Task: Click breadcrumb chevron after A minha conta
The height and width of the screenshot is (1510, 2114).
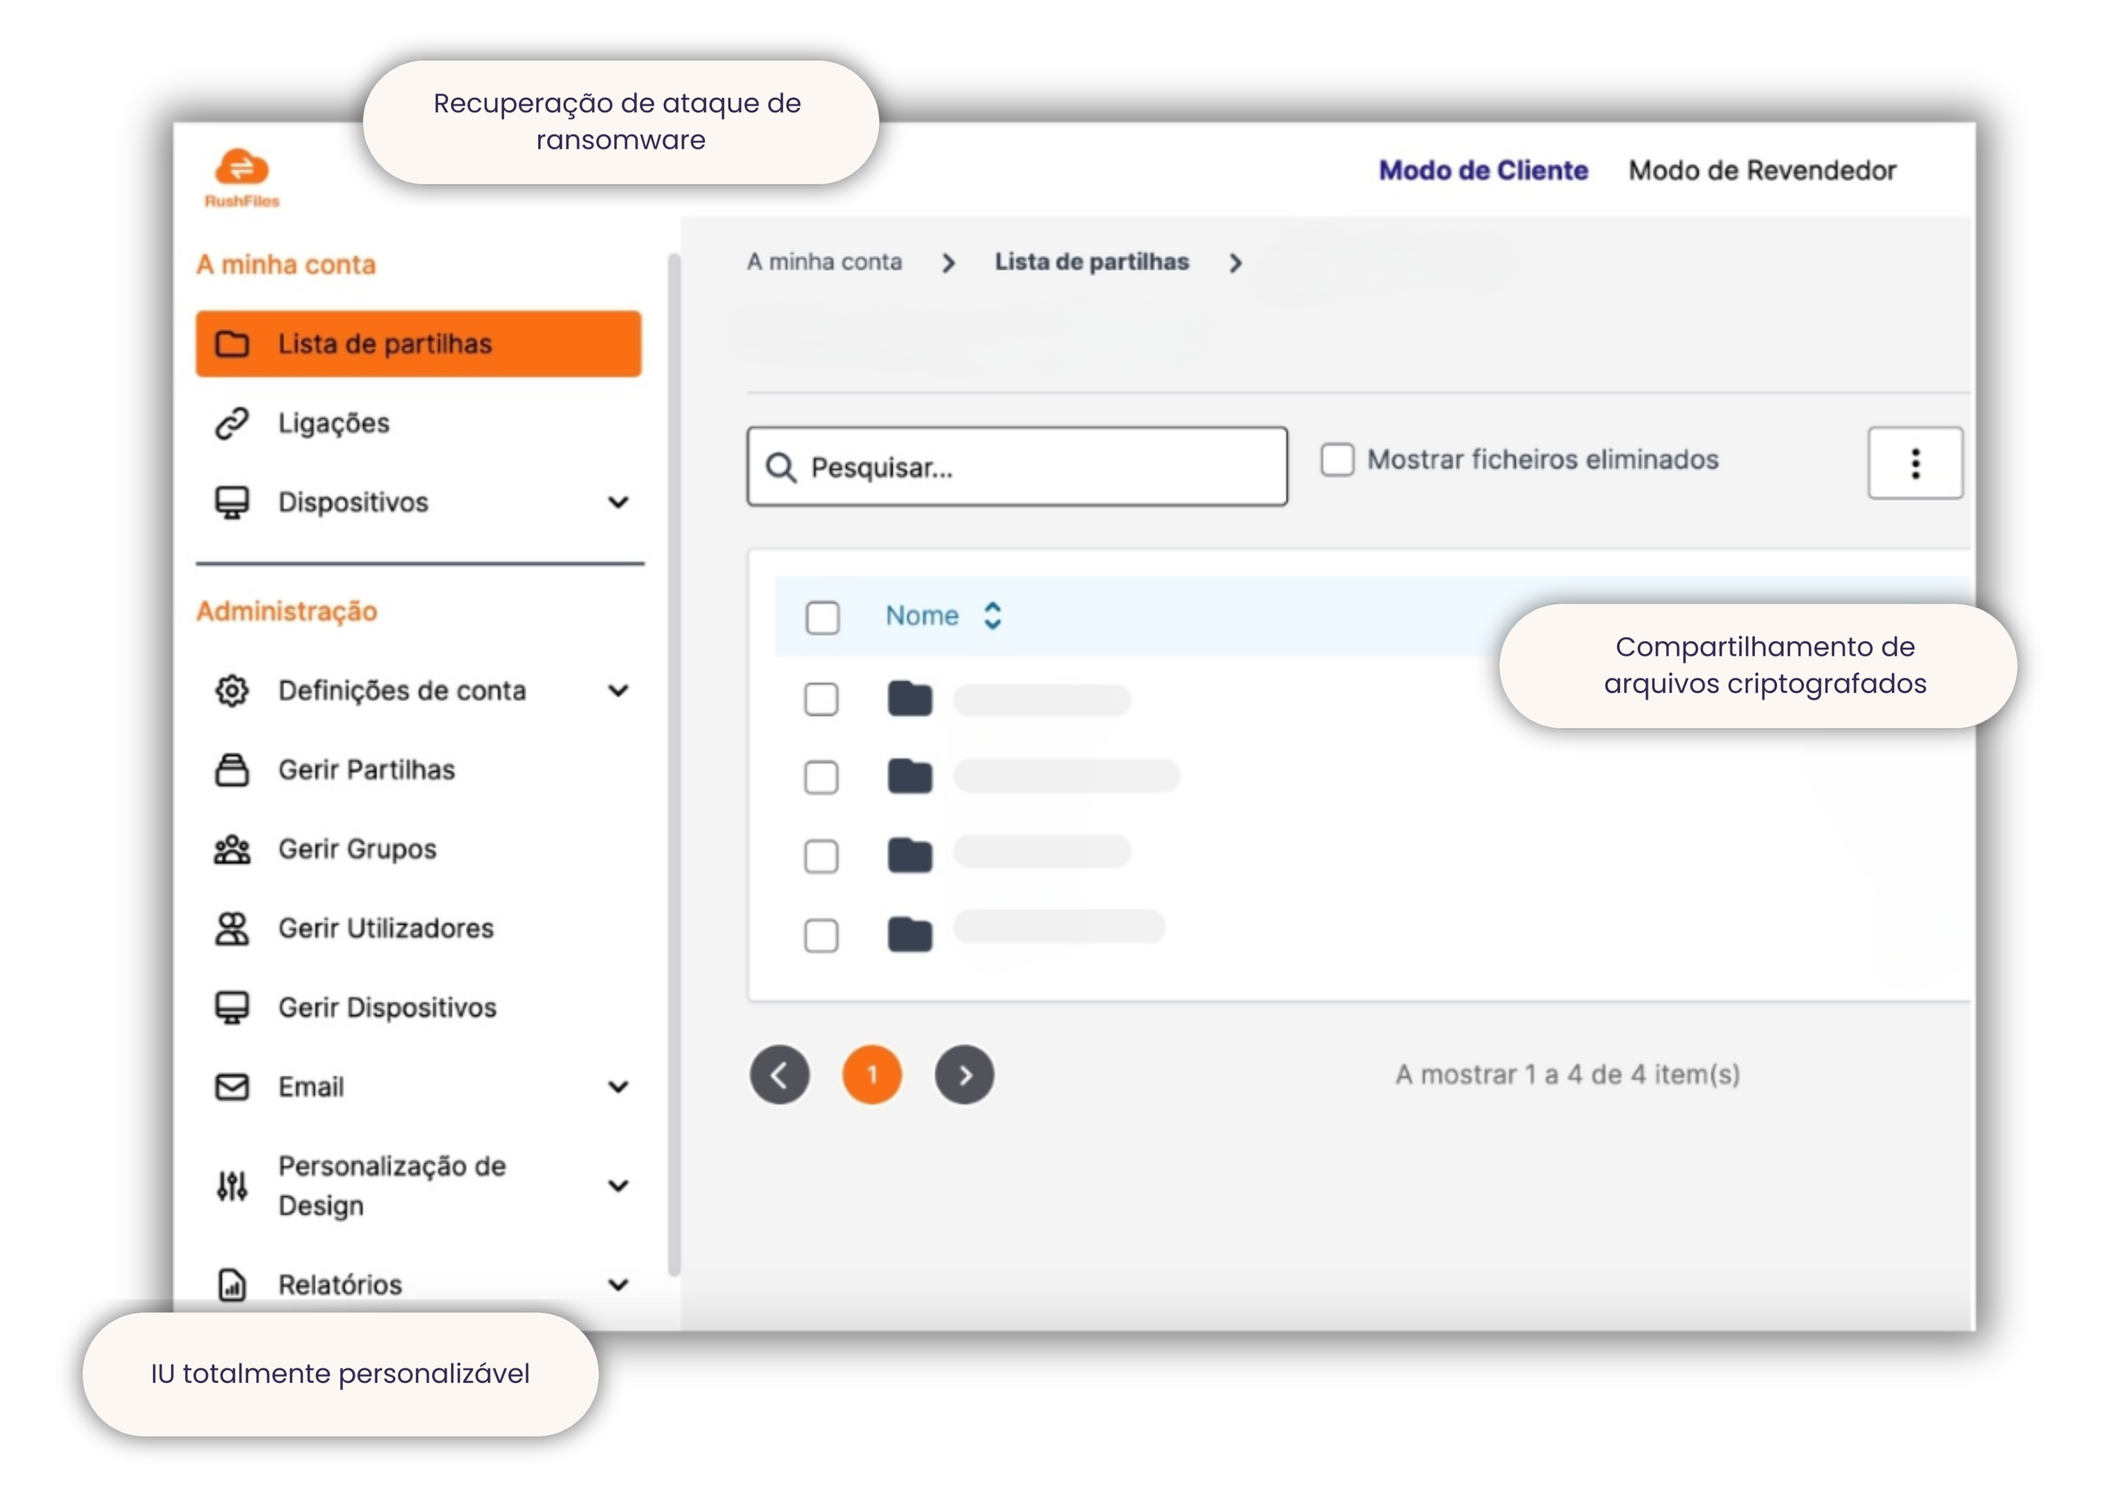Action: (x=948, y=263)
